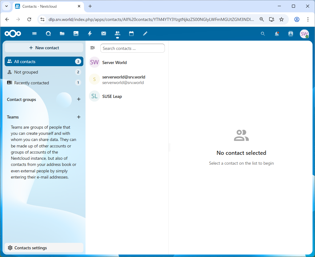Screen dimensions: 315x257
Task: Click the Teams heading
Action: (x=13, y=117)
